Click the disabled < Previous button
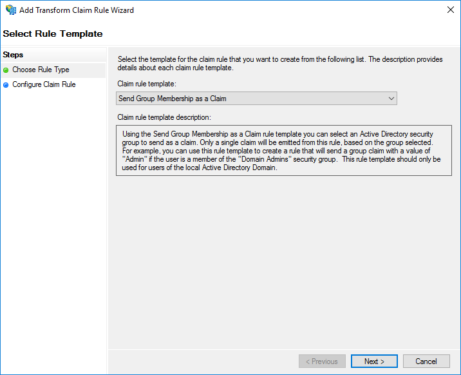Screen dimensions: 461x375 (322, 361)
